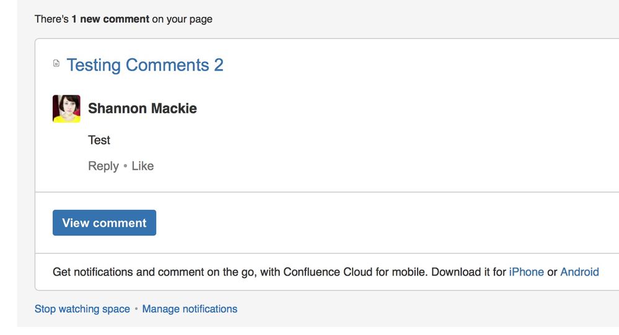Click the '1 new comment' heading text
Image resolution: width=619 pixels, height=335 pixels.
(110, 19)
